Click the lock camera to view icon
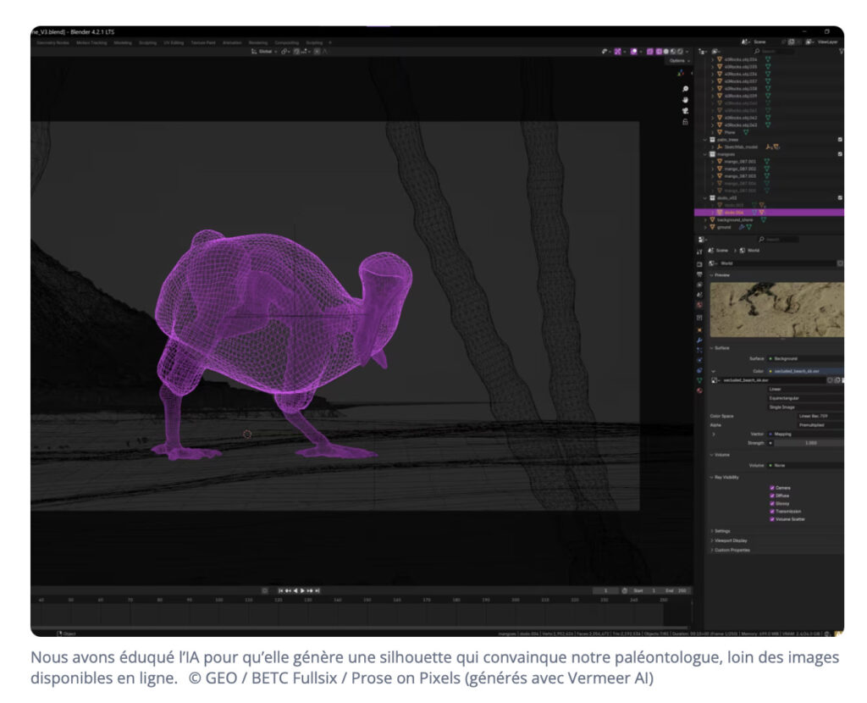Screen dimensions: 867x703 [685, 122]
